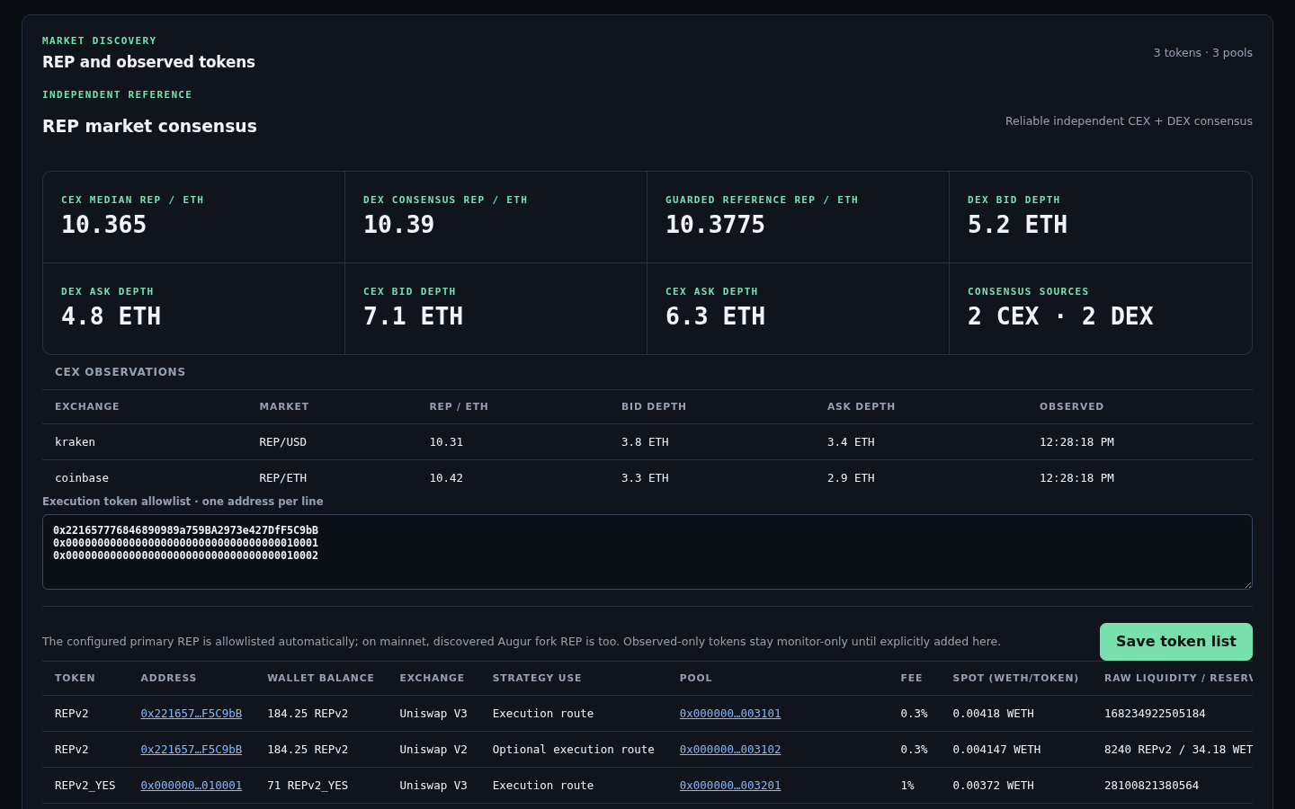The height and width of the screenshot is (809, 1295).
Task: Click the WALLET BALANCE column header
Action: pyautogui.click(x=320, y=678)
